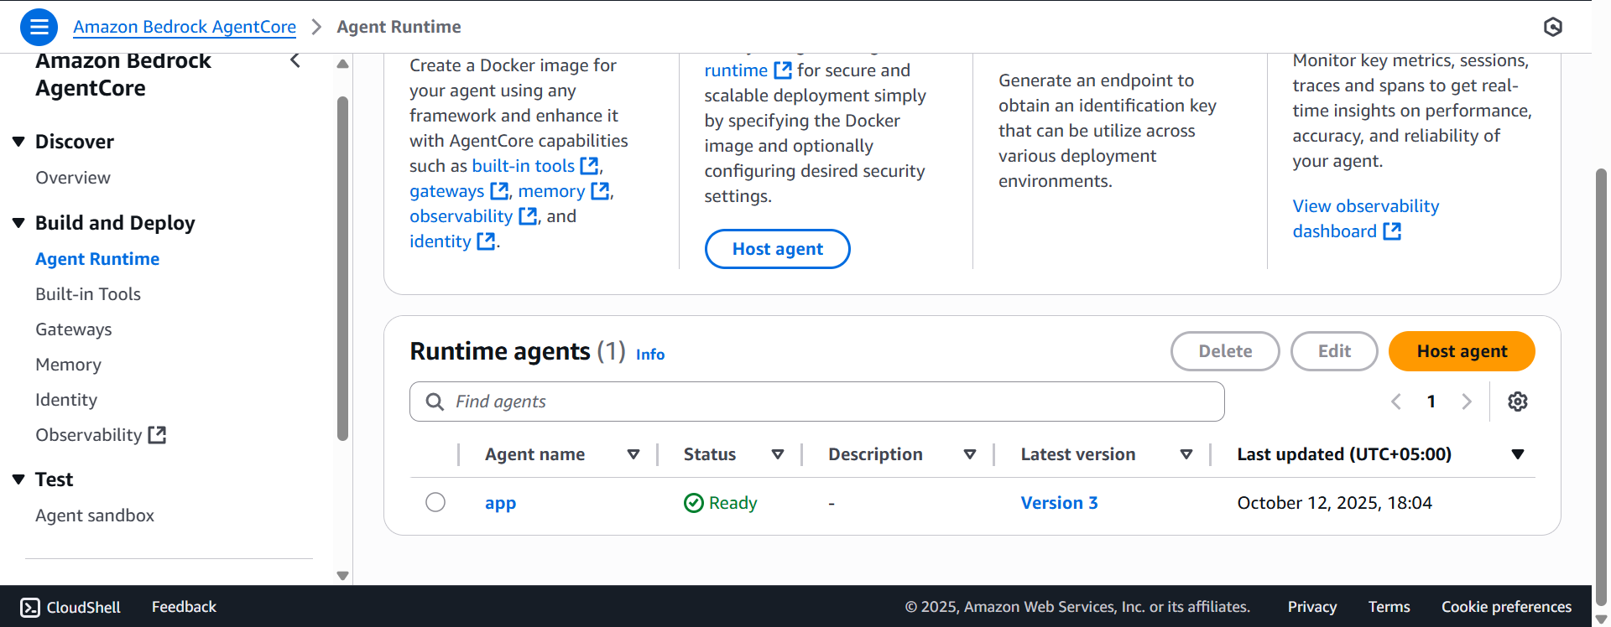
Task: Open the Feedback link in the footer
Action: tap(184, 607)
